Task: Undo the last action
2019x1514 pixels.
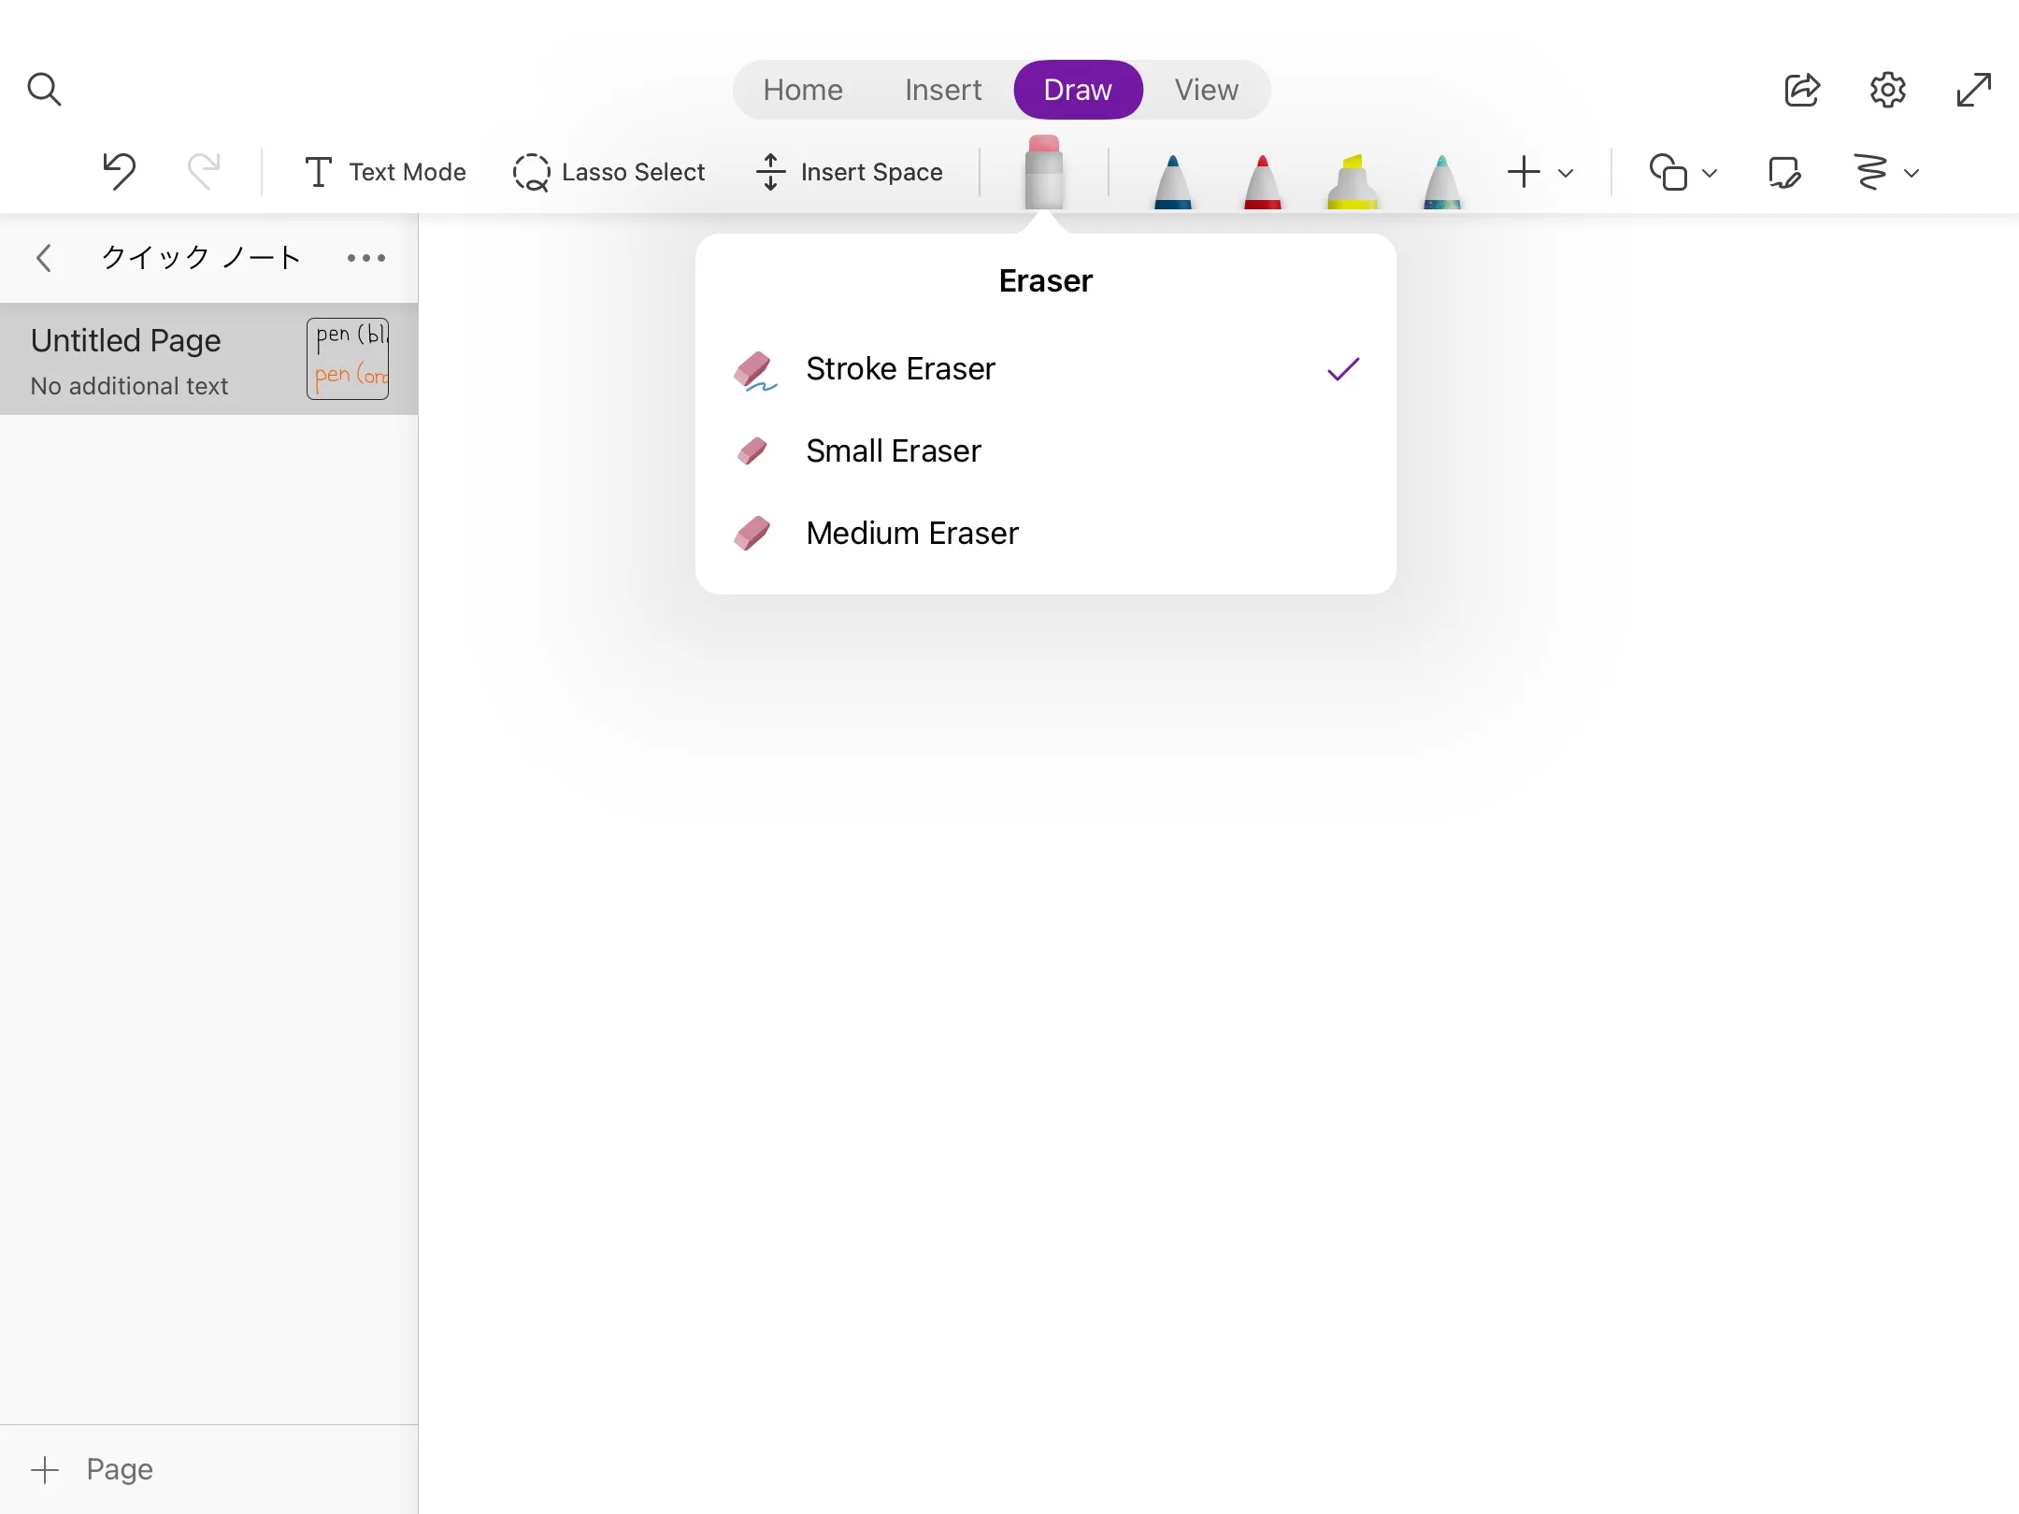Action: click(119, 172)
